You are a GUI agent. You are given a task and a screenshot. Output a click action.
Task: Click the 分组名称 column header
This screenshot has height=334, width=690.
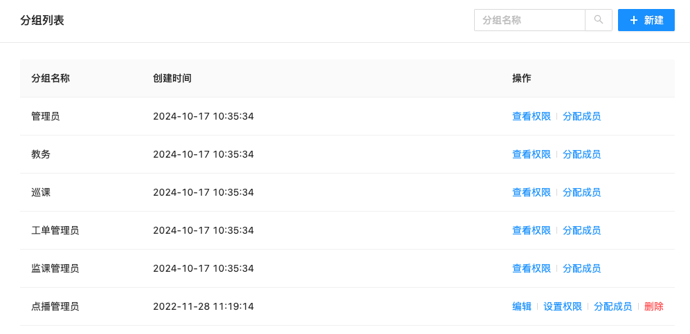[x=51, y=78]
